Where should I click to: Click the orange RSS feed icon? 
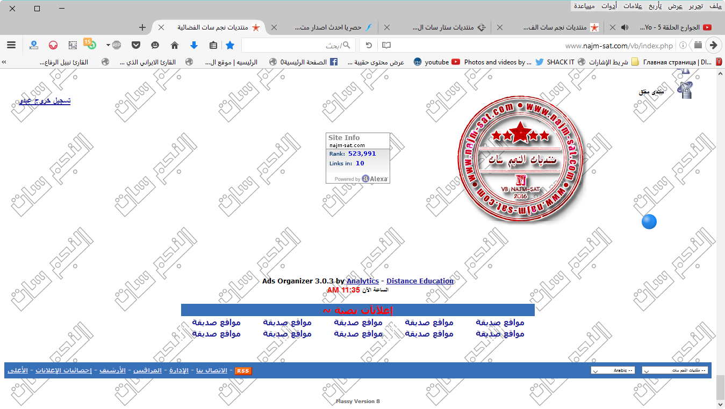coord(243,371)
